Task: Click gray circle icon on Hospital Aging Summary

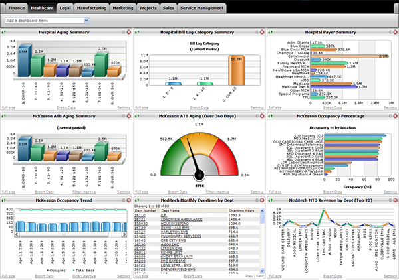Action: pos(124,32)
